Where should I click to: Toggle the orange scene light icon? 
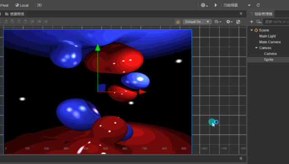[178, 22]
